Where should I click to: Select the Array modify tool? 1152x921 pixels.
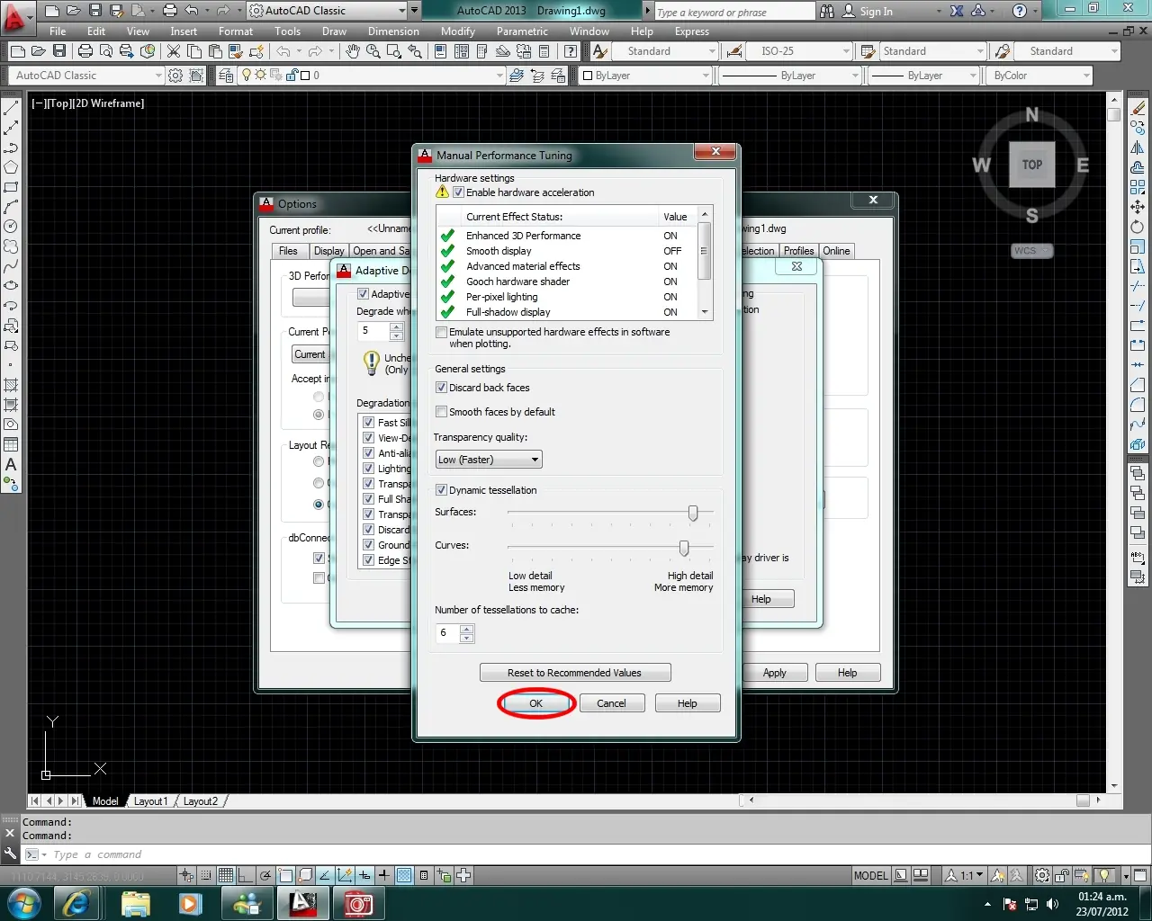1138,187
